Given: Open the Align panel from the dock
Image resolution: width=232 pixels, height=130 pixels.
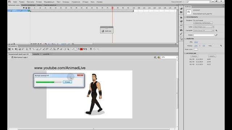Looking at the screenshot, I should 181,17.
